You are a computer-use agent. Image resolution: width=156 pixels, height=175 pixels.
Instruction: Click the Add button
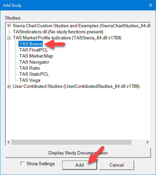80,165
